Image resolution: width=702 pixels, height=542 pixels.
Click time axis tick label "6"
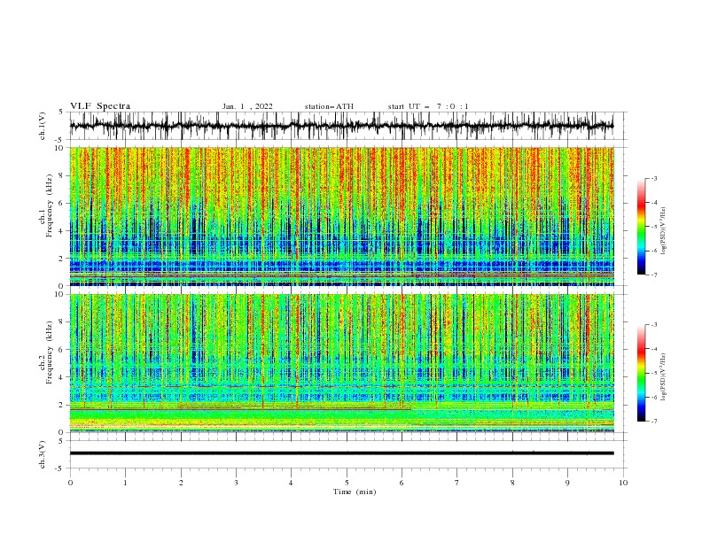pyautogui.click(x=402, y=483)
